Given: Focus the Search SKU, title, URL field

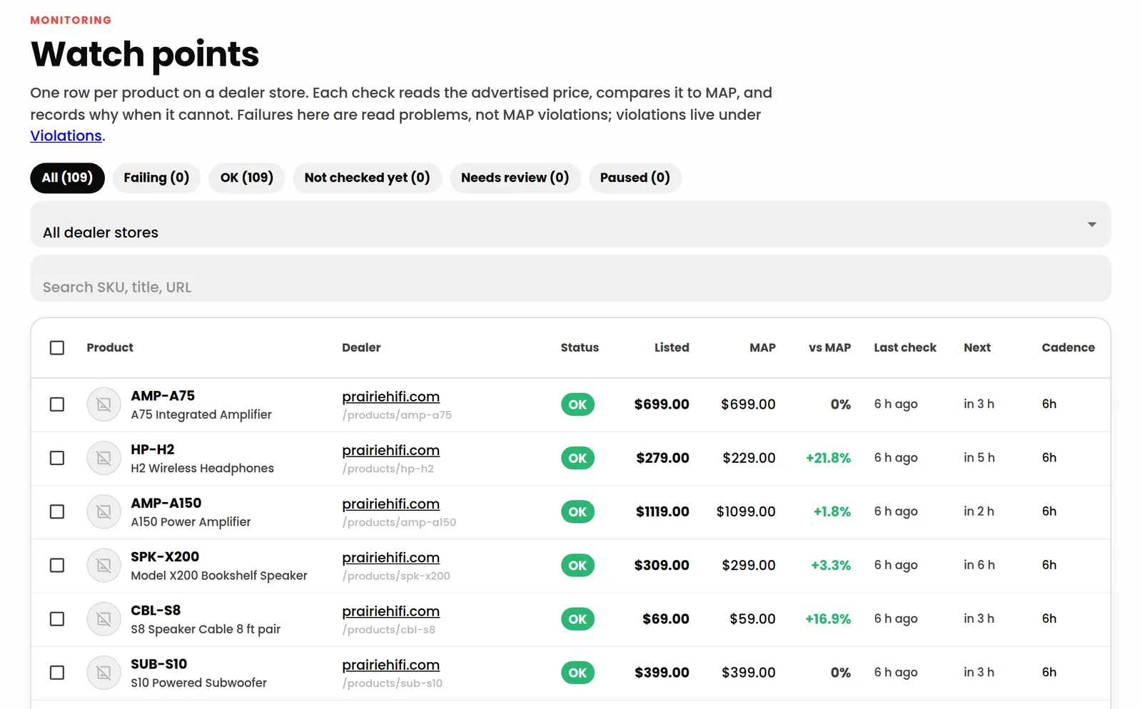Looking at the screenshot, I should click(570, 279).
